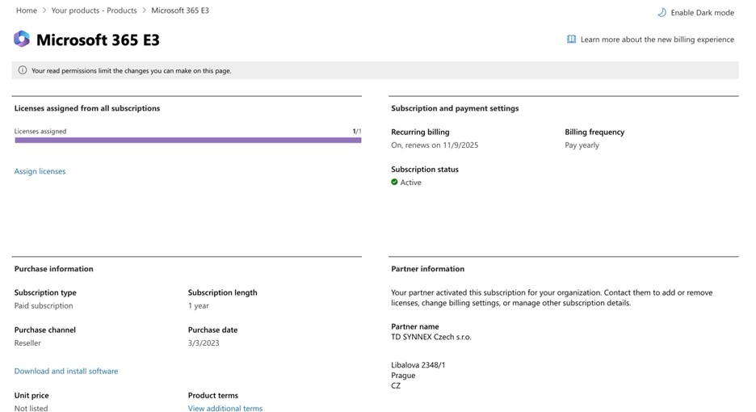Click the 'Partner name' label
Screen dimensions: 756x412
[414, 326]
